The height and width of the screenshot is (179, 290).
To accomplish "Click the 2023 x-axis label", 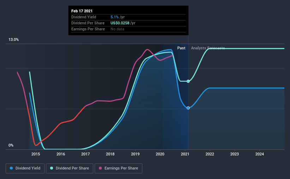I will (235, 154).
